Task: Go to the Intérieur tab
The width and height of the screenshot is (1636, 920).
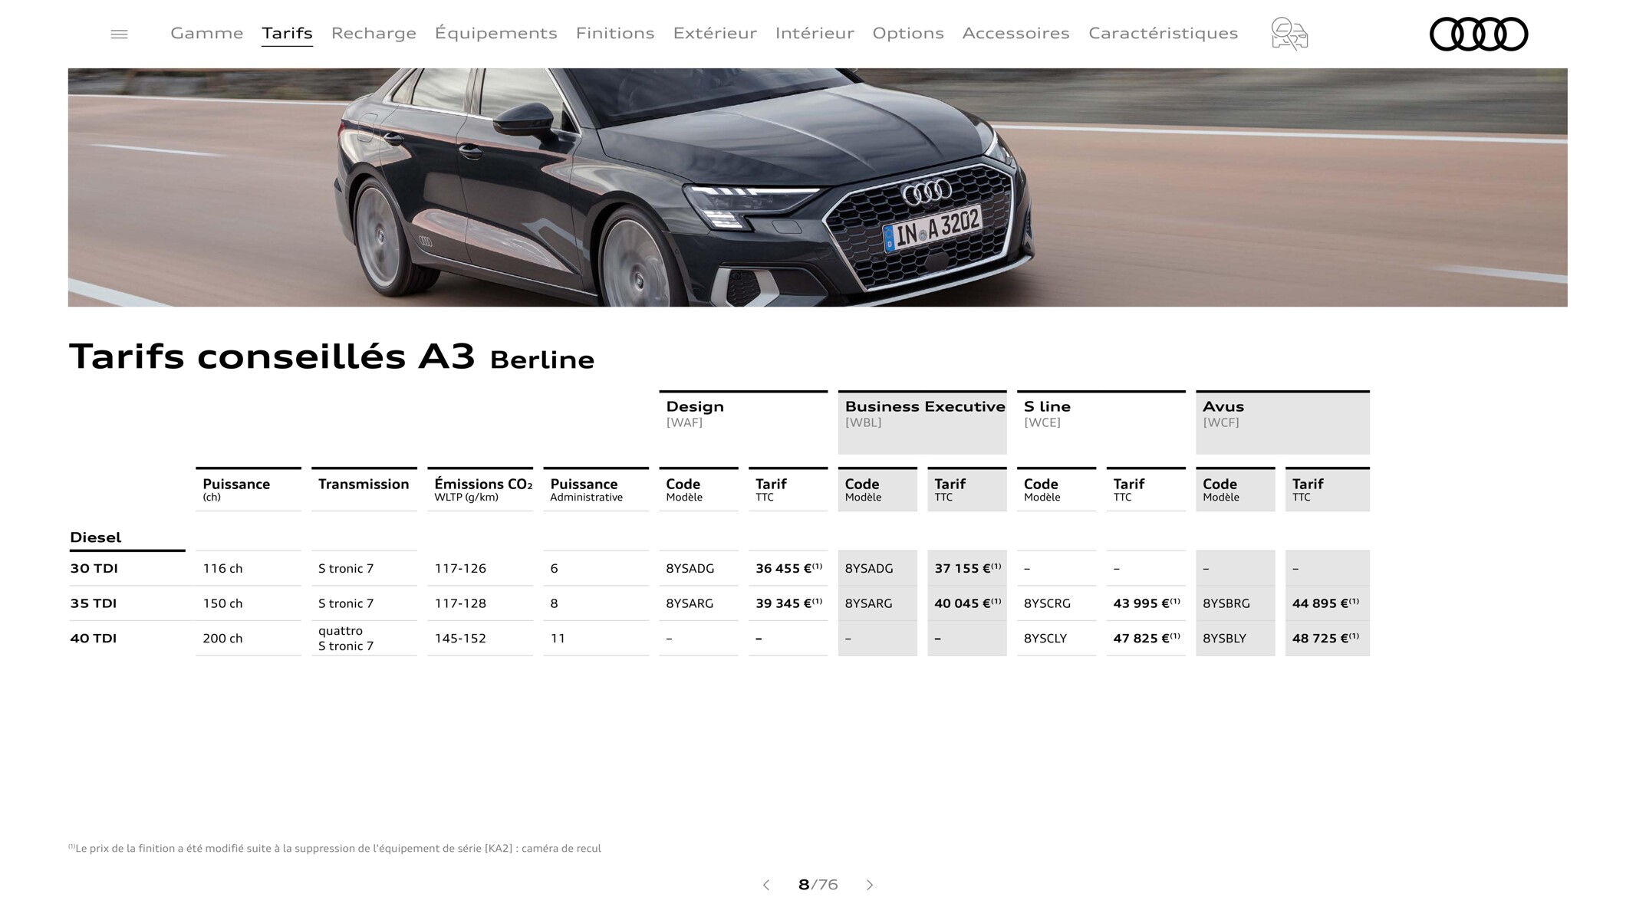Action: 815,33
